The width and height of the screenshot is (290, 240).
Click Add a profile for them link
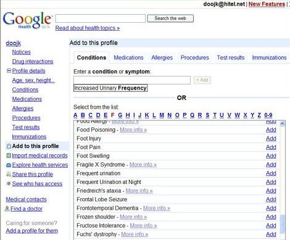32,231
